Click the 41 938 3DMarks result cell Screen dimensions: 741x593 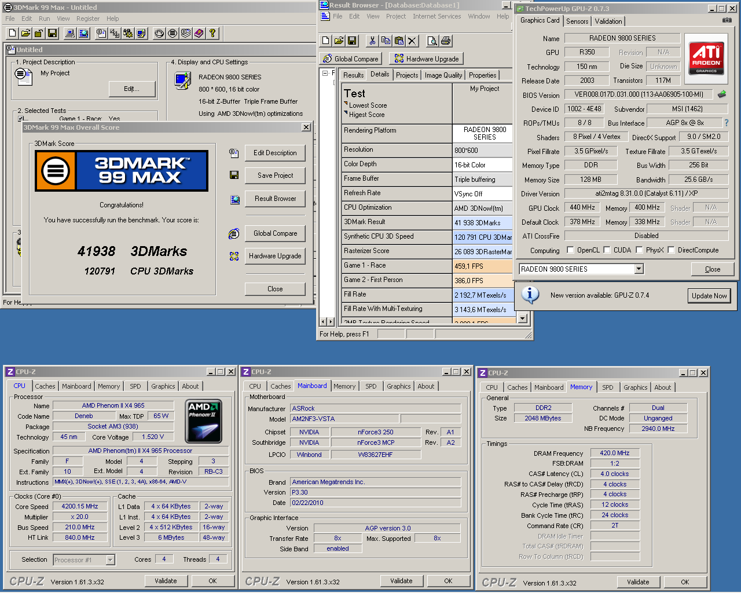pyautogui.click(x=483, y=222)
